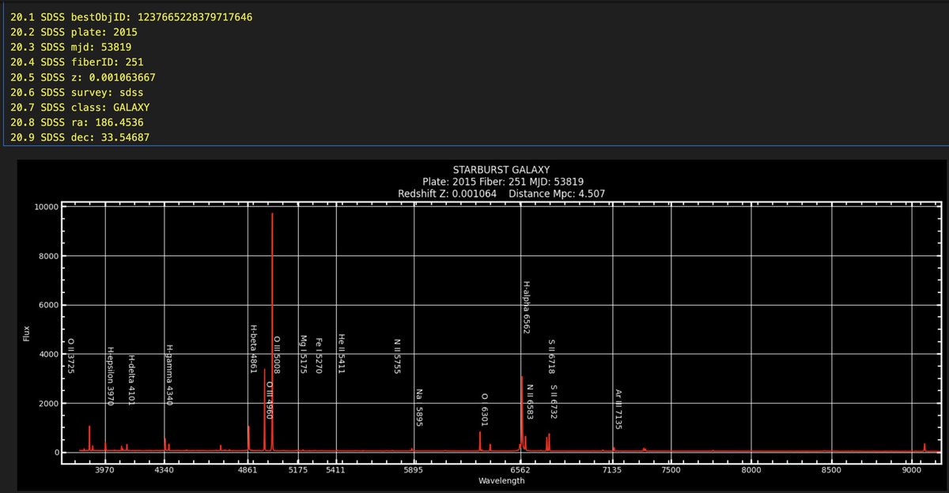The height and width of the screenshot is (493, 949).
Task: Click the 6000 flux axis tick label
Action: click(50, 305)
